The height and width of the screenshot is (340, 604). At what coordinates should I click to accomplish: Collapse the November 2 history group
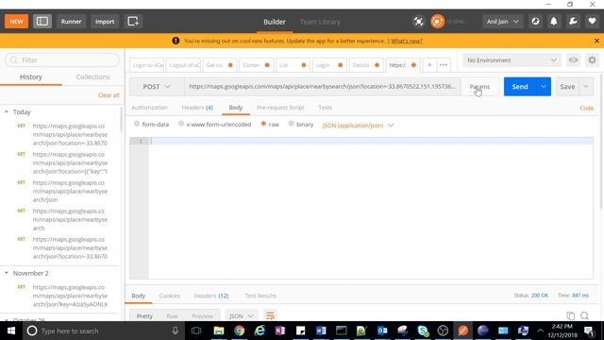click(7, 273)
